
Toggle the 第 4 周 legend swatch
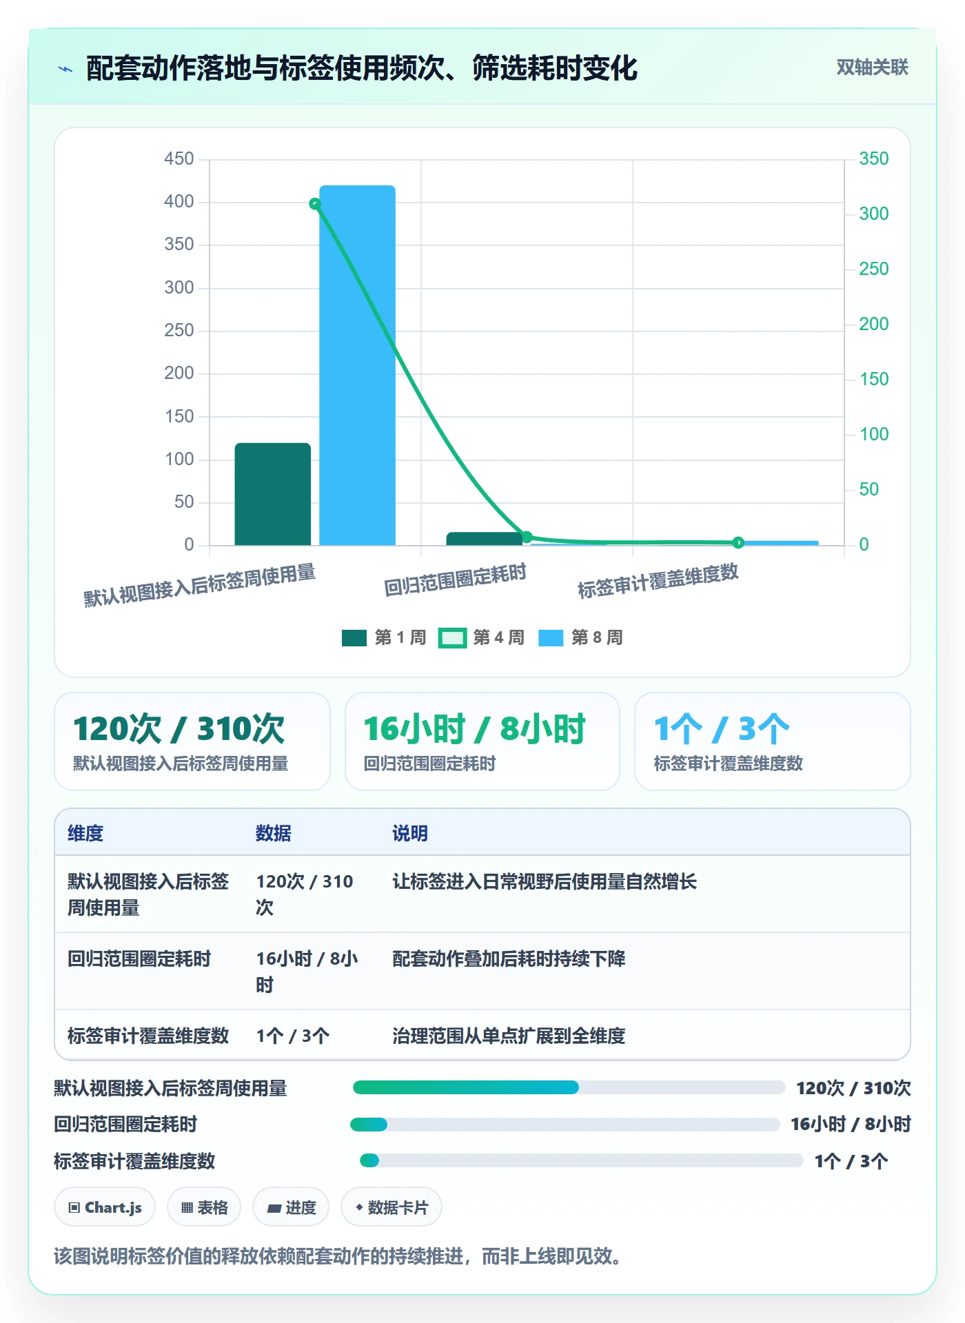(x=452, y=638)
